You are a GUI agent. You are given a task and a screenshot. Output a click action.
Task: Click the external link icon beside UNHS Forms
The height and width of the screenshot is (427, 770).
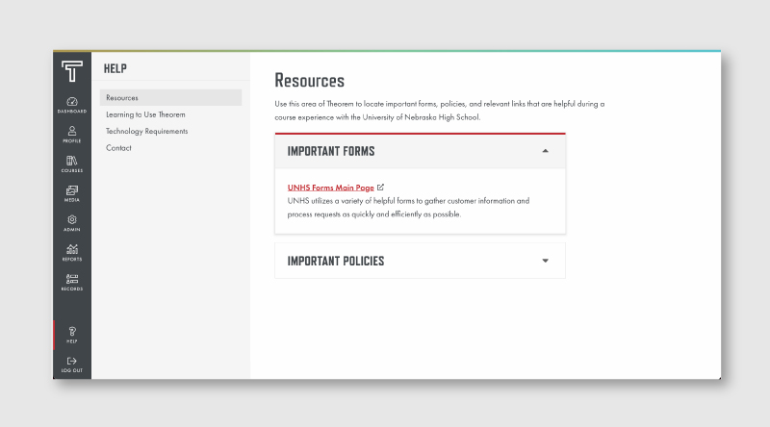pyautogui.click(x=380, y=187)
